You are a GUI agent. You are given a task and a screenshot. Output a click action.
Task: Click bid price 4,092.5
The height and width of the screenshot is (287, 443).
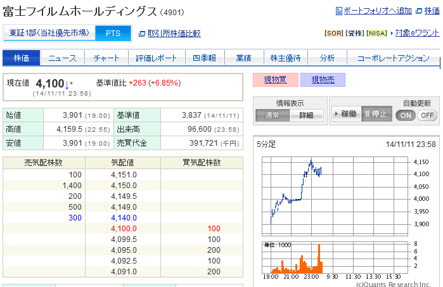(124, 261)
